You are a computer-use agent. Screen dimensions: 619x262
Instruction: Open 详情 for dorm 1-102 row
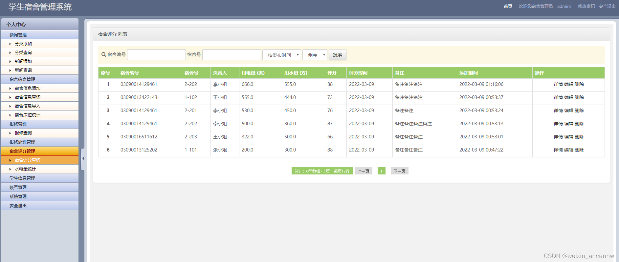[x=558, y=97]
